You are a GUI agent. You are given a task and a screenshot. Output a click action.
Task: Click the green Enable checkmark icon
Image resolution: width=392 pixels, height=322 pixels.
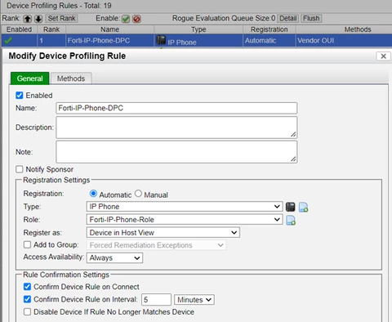coord(126,19)
